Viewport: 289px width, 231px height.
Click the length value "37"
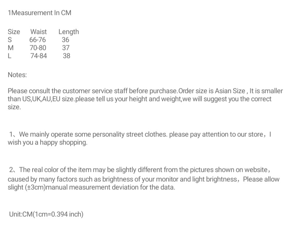click(x=66, y=48)
